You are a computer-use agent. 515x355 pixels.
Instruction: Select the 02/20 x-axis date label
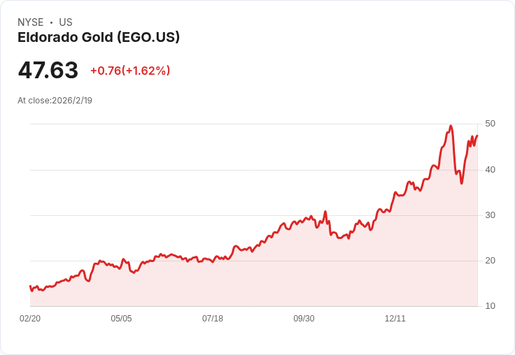pyautogui.click(x=30, y=318)
